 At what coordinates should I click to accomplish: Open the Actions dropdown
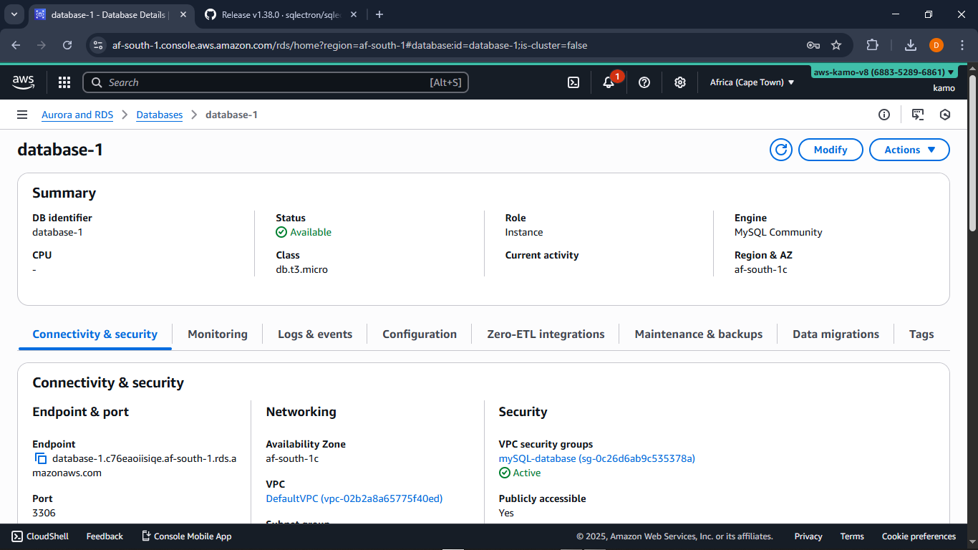[x=909, y=150]
